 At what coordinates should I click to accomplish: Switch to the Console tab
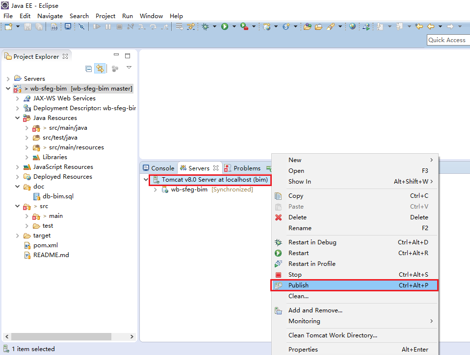159,168
